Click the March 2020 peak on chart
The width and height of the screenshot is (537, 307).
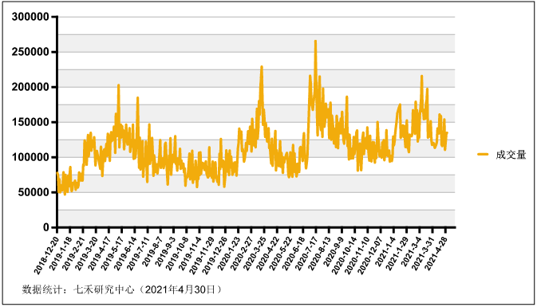pos(262,67)
